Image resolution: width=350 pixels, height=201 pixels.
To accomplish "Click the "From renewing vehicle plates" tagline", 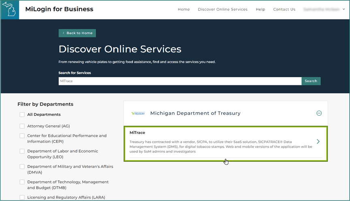I will tap(137, 62).
